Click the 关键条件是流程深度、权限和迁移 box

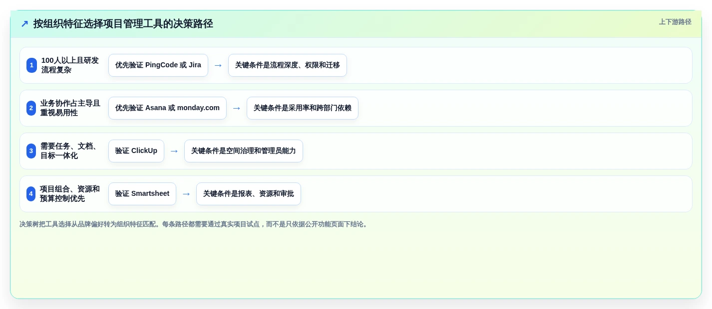tap(288, 65)
